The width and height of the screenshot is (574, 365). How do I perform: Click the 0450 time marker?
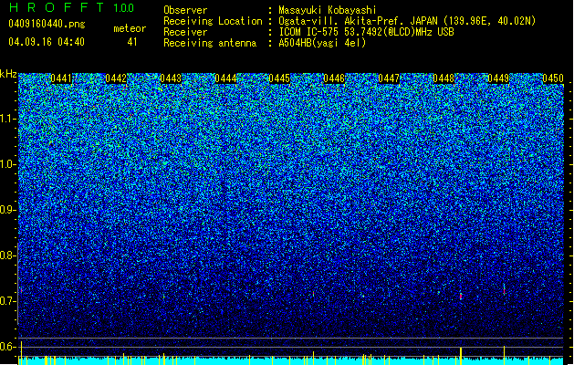pos(553,78)
